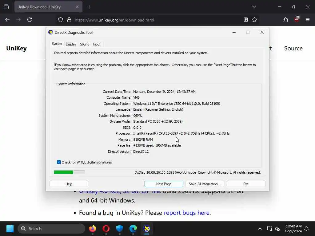The image size is (315, 236).
Task: View site security padlock info
Action: pyautogui.click(x=69, y=20)
